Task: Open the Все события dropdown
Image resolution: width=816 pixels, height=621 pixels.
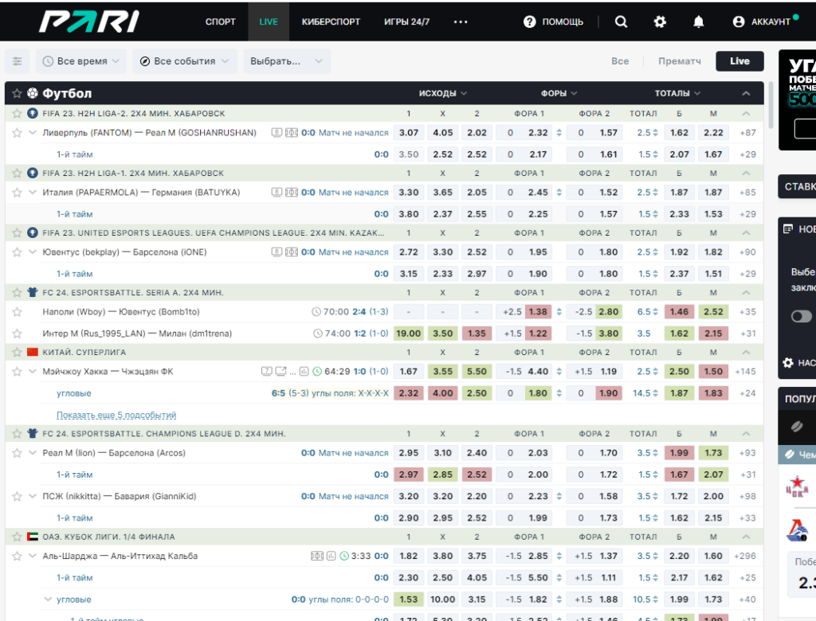Action: coord(185,61)
